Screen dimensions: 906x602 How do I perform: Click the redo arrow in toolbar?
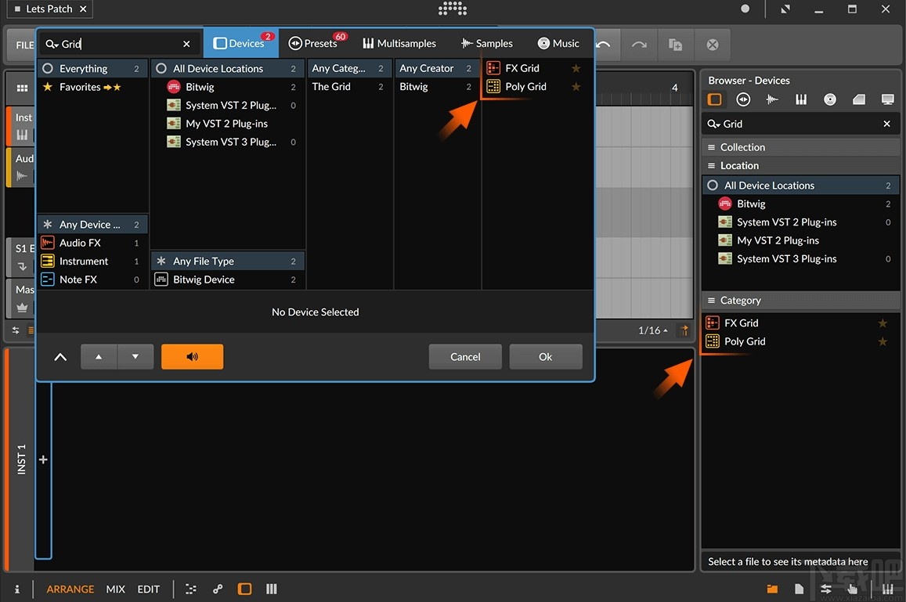[x=639, y=45]
